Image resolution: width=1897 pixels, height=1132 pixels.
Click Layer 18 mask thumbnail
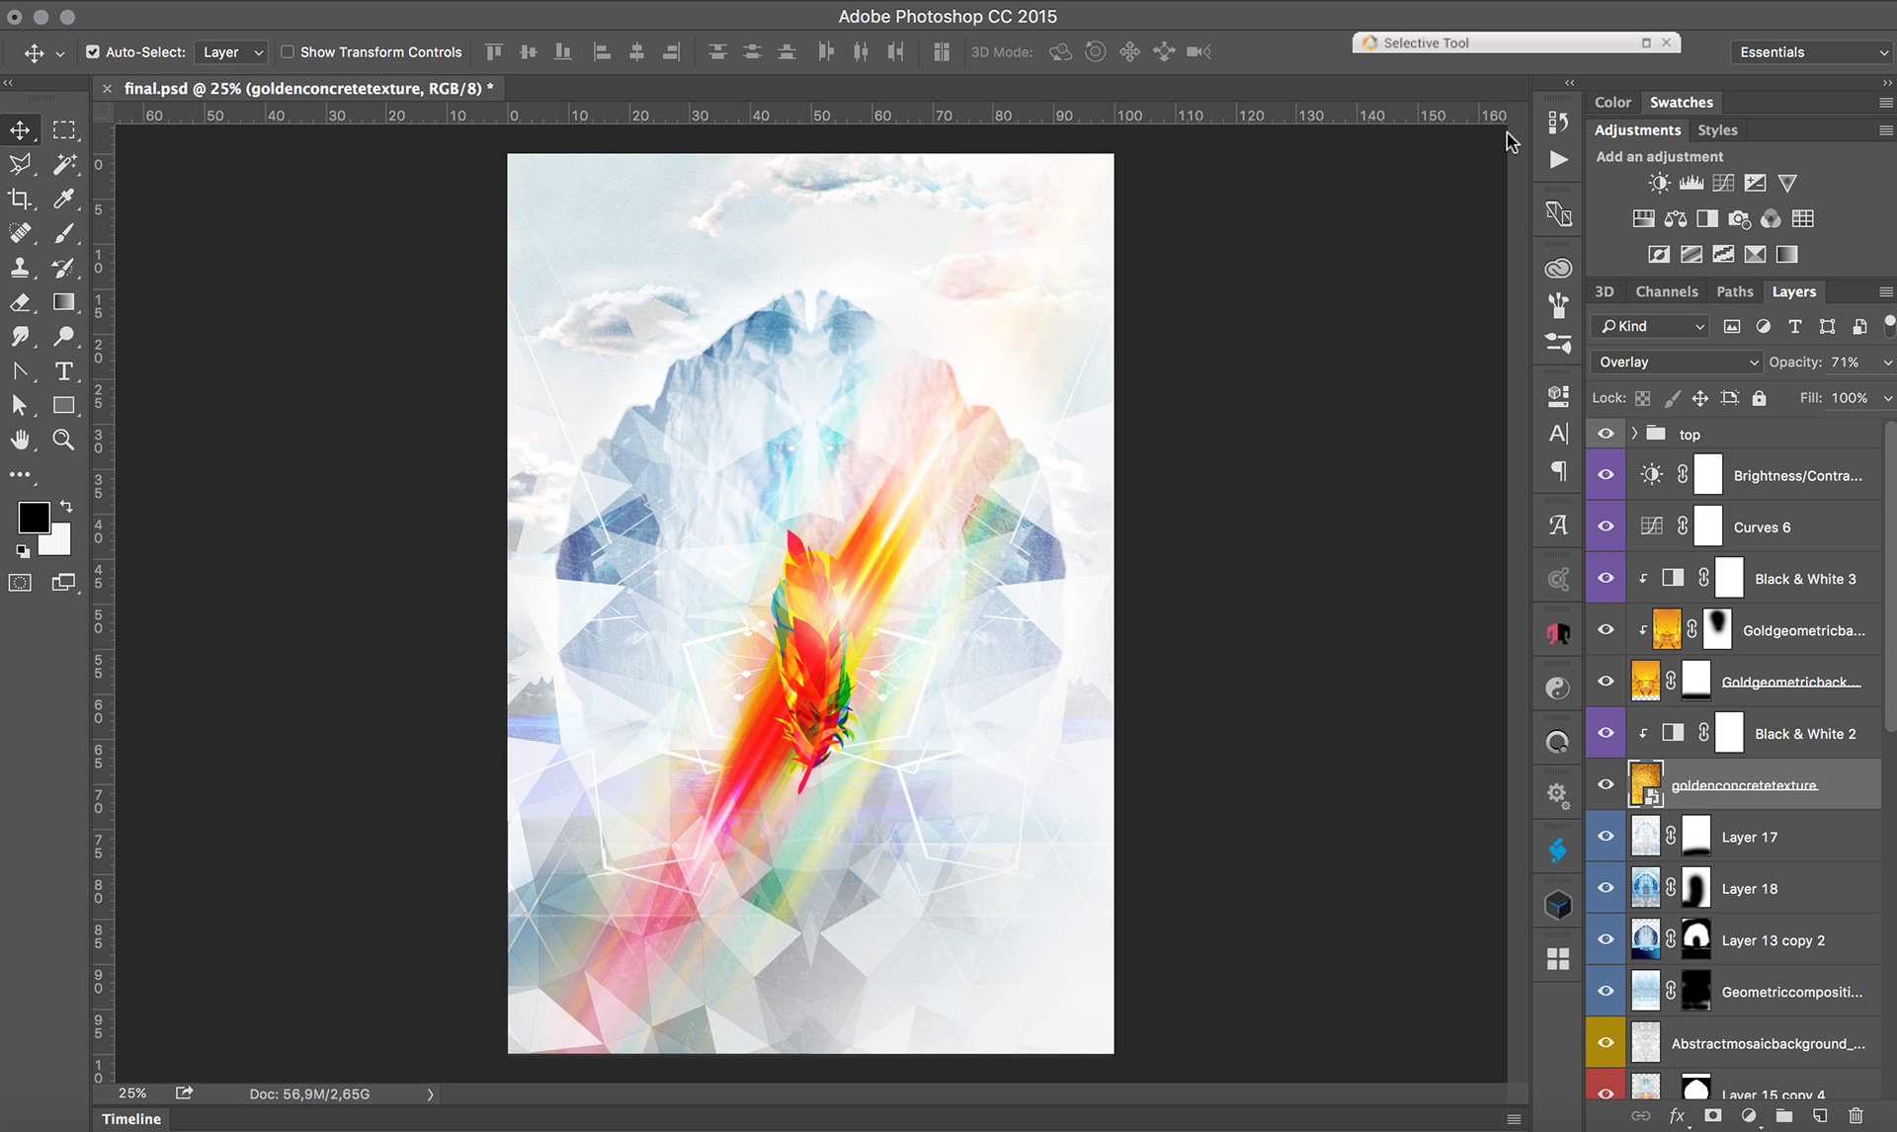point(1695,888)
